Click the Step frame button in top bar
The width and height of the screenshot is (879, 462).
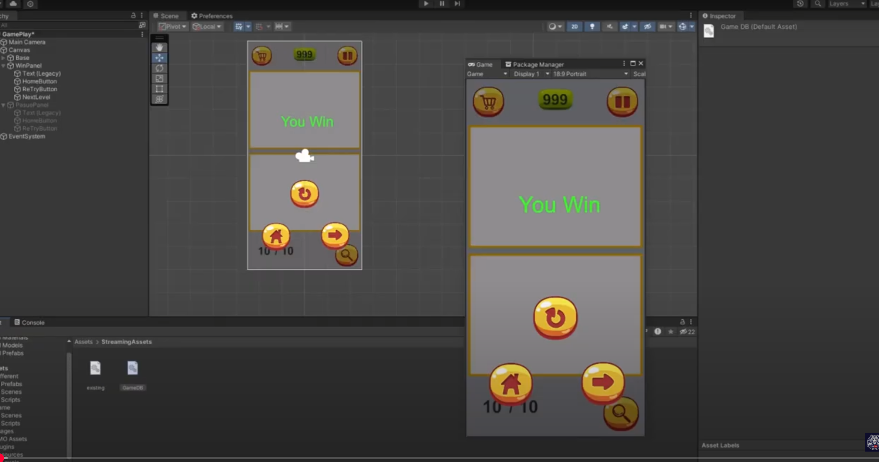coord(457,4)
